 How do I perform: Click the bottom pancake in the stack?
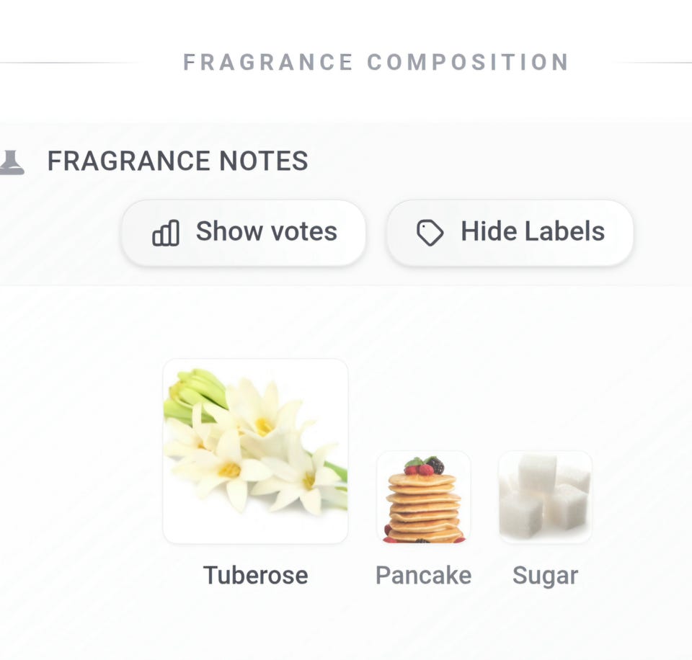coord(425,535)
